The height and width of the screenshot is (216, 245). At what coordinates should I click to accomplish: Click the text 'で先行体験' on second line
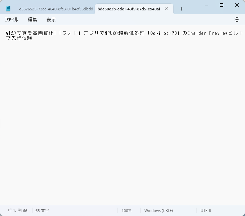(19, 38)
